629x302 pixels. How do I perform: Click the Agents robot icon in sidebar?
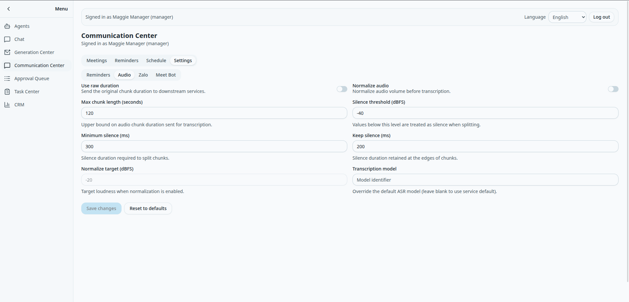click(7, 26)
